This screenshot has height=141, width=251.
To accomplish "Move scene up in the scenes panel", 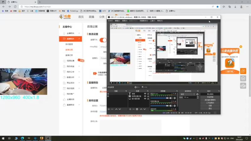I will point(116,109).
